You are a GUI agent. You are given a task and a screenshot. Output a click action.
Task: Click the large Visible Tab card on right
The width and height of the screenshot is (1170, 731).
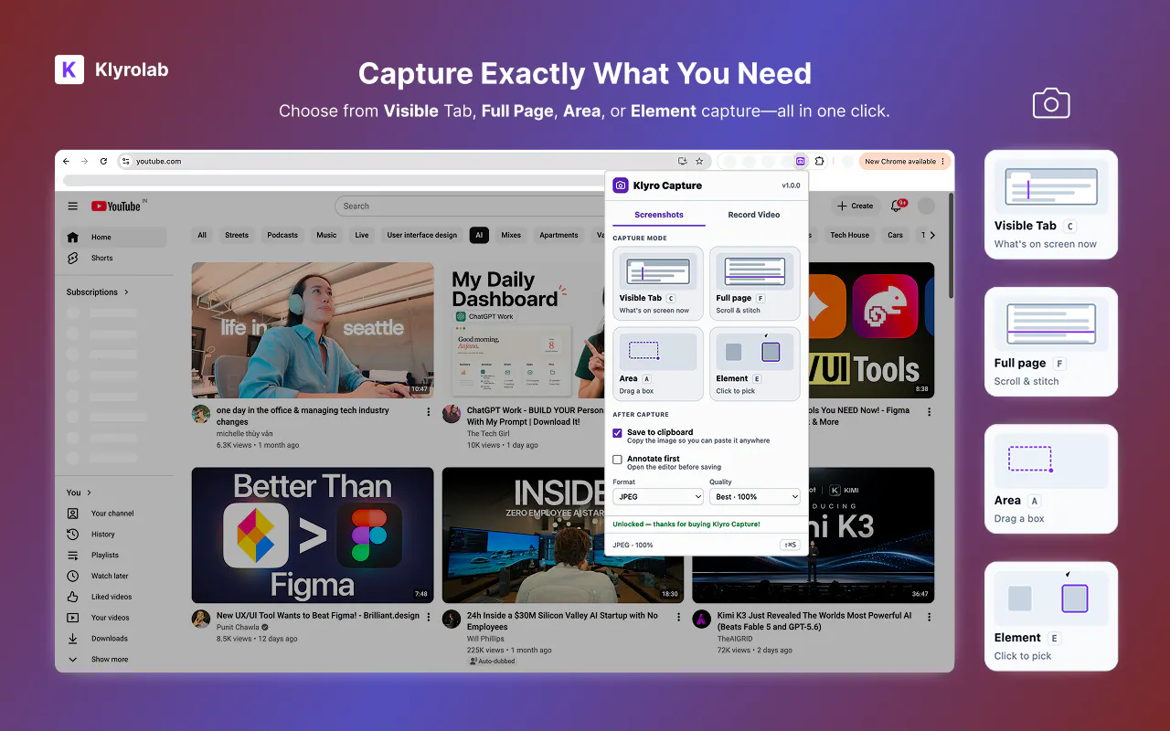(x=1051, y=205)
